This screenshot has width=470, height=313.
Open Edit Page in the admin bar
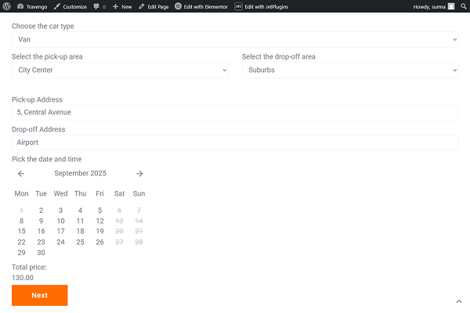[154, 6]
